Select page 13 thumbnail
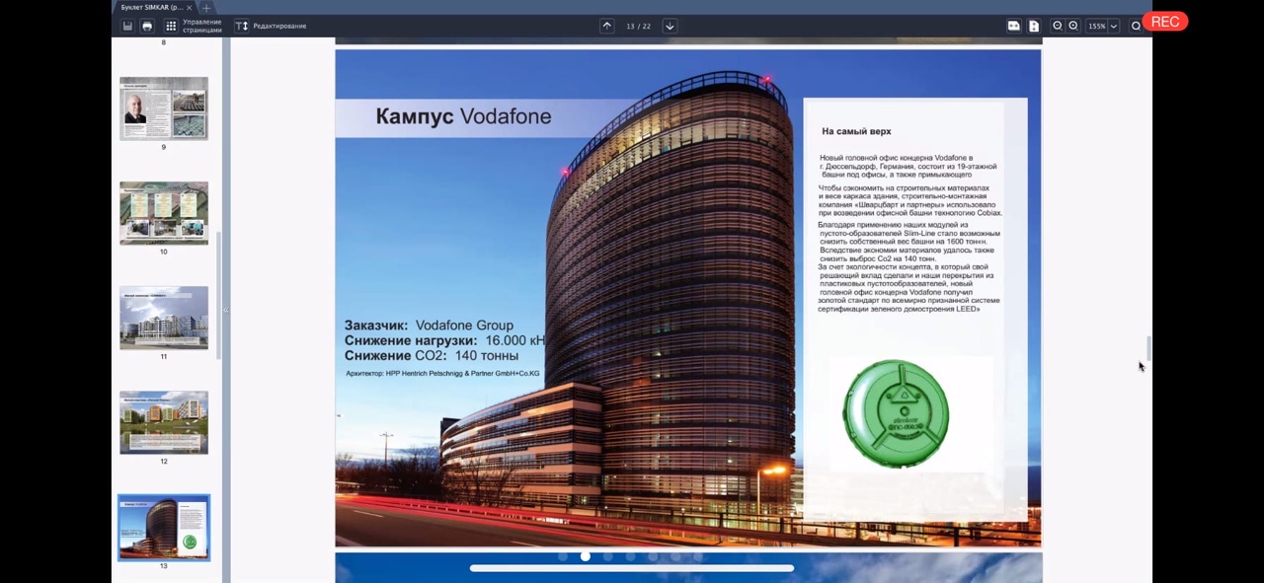Image resolution: width=1264 pixels, height=583 pixels. [x=164, y=528]
